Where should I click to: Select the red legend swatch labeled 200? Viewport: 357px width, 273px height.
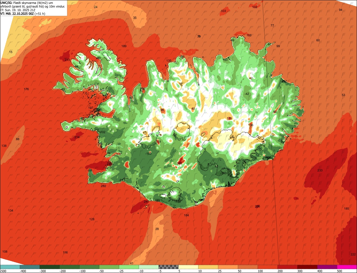[x=287, y=267]
